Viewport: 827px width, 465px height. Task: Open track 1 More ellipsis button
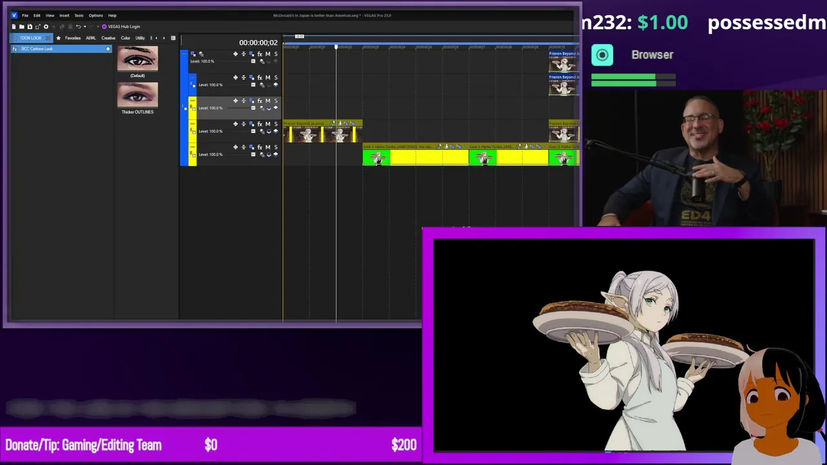point(184,54)
